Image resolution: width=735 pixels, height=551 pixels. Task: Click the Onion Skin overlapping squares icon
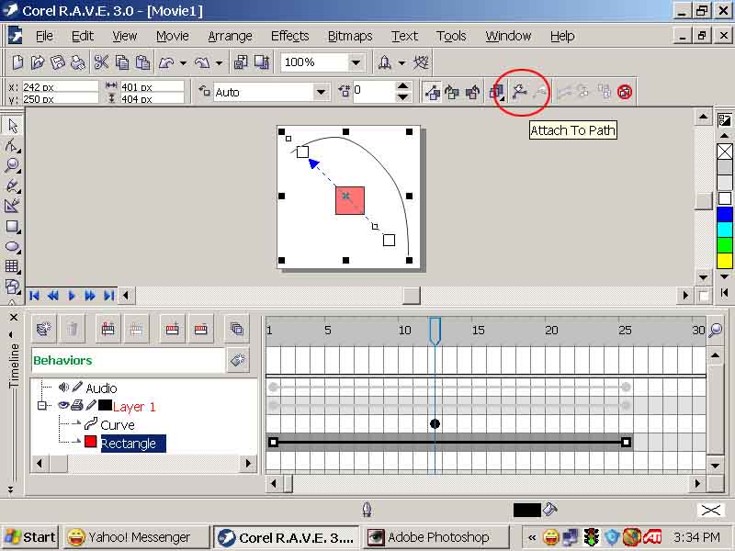[x=237, y=330]
